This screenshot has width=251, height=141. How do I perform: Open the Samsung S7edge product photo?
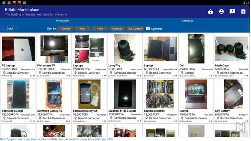(18, 94)
